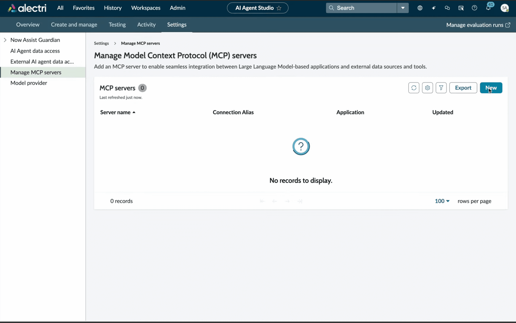Favorite AI Agent Studio using the star
Viewport: 516px width, 323px height.
[x=279, y=8]
